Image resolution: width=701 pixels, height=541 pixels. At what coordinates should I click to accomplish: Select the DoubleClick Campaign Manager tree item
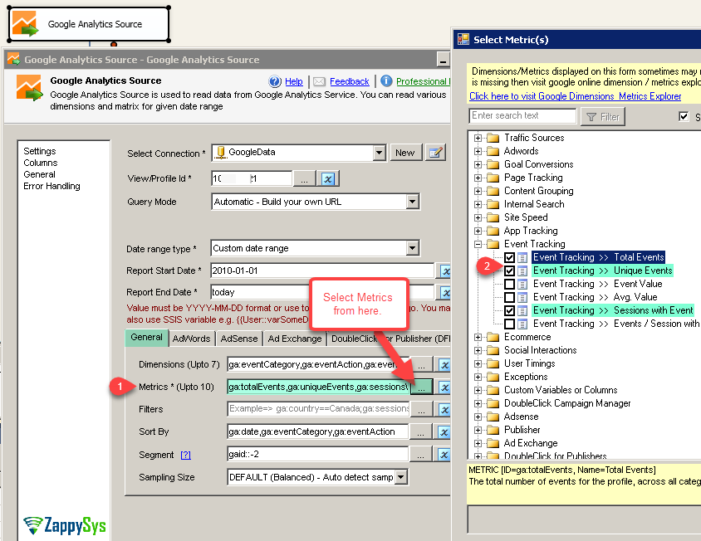pyautogui.click(x=567, y=403)
